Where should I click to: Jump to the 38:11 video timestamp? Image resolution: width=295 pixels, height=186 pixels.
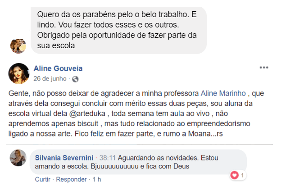pos(108,158)
